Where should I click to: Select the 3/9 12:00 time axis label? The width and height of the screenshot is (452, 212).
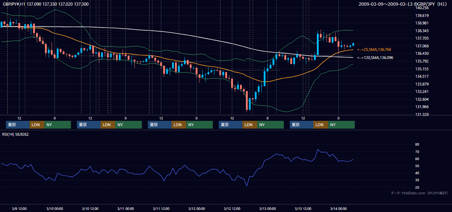[19, 208]
